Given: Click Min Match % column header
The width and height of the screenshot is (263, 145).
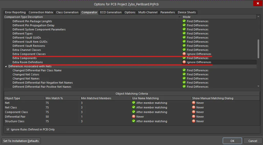Looking at the screenshot, I should click(x=63, y=98).
